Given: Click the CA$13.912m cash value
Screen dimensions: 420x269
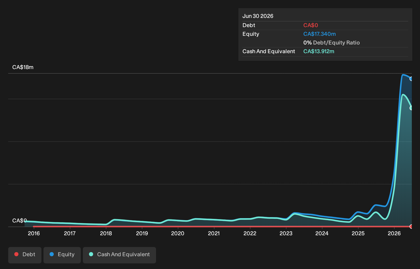Looking at the screenshot, I should click(x=319, y=51).
